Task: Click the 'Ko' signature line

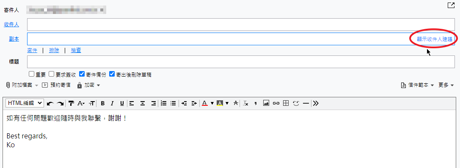Action: click(11, 145)
